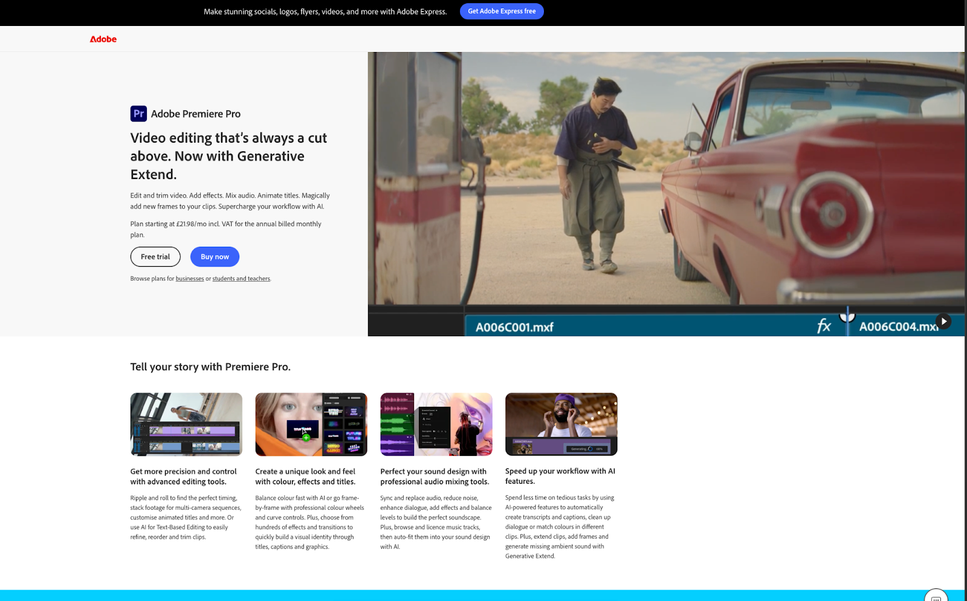Play the hero video with play button

pyautogui.click(x=943, y=321)
